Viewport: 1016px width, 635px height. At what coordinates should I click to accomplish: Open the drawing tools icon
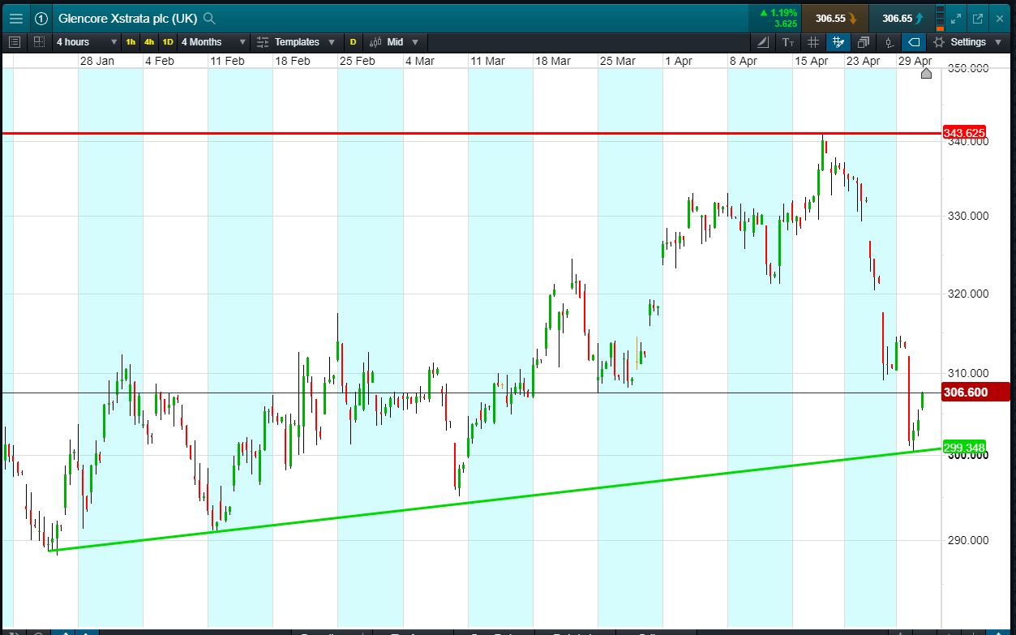click(x=764, y=42)
